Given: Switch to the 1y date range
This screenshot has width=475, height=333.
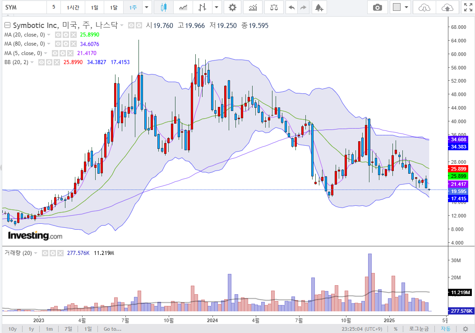Looking at the screenshot, I should (x=31, y=329).
